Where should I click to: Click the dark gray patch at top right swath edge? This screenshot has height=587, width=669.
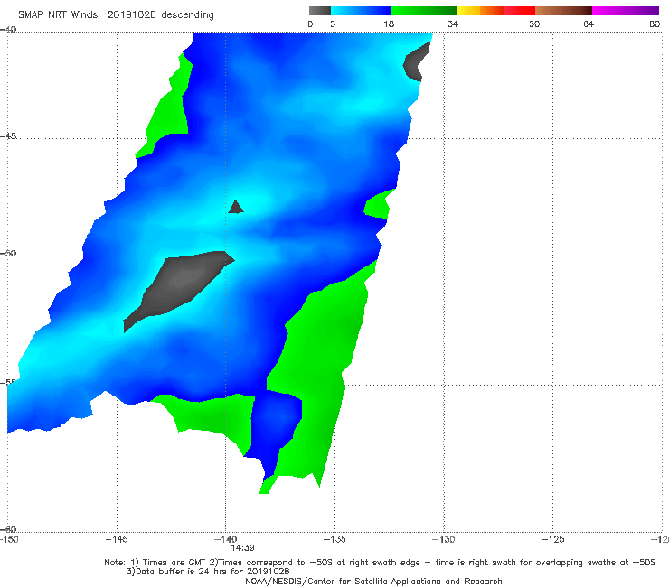pyautogui.click(x=417, y=62)
